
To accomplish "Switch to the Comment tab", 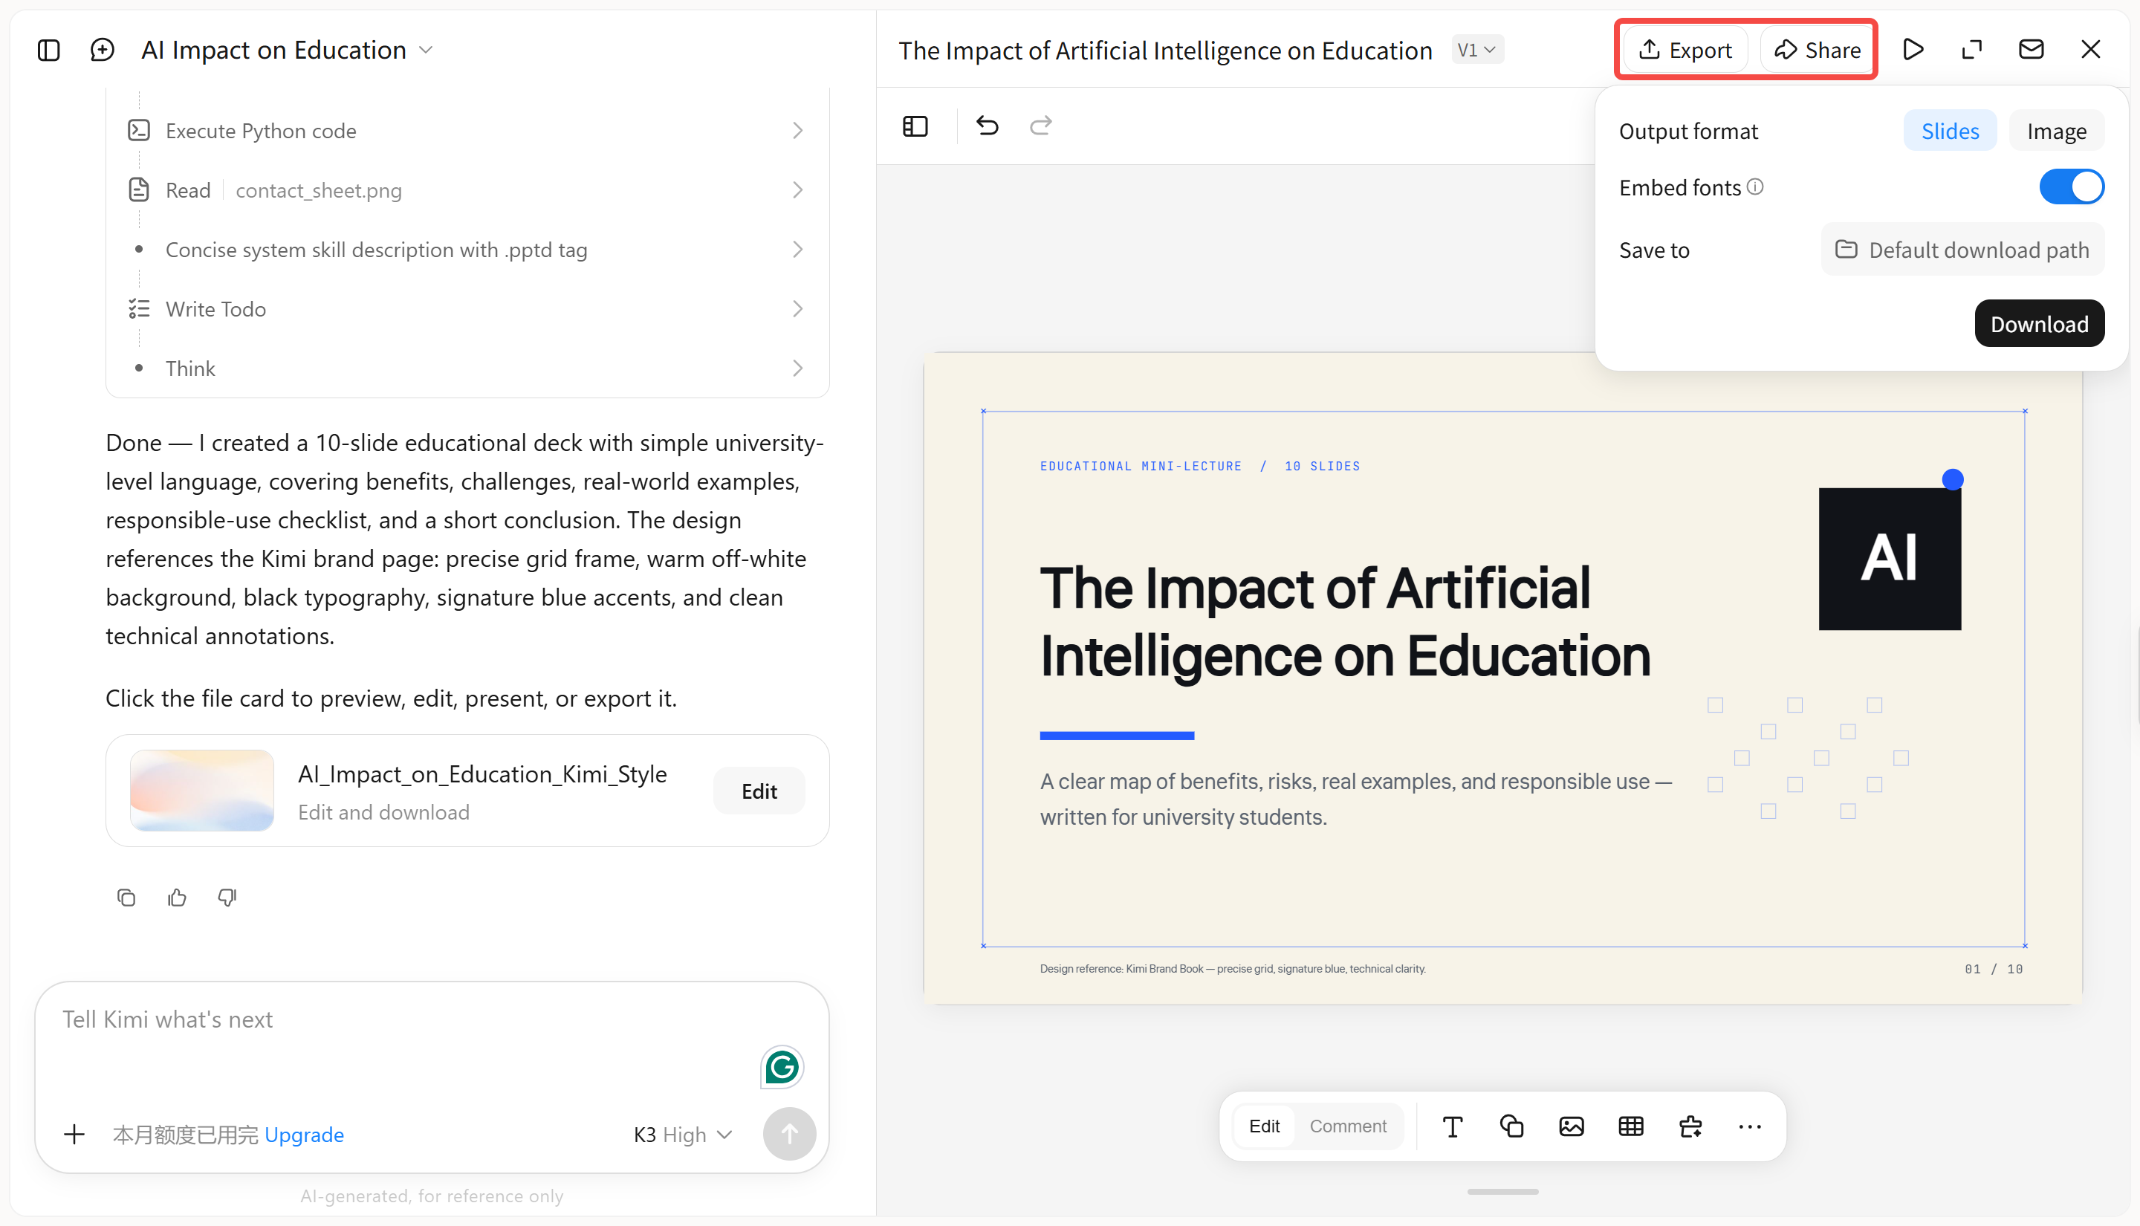I will (x=1348, y=1126).
